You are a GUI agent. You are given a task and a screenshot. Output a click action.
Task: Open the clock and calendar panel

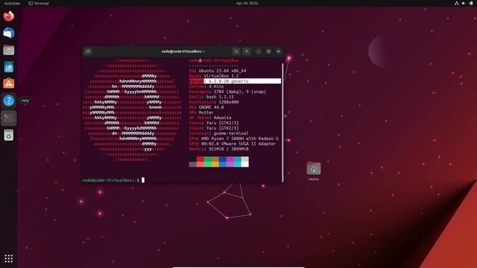247,3
